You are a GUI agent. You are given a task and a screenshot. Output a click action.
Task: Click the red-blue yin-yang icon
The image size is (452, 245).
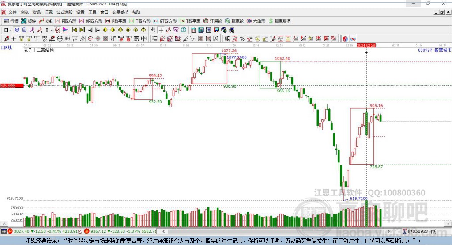click(x=345, y=39)
